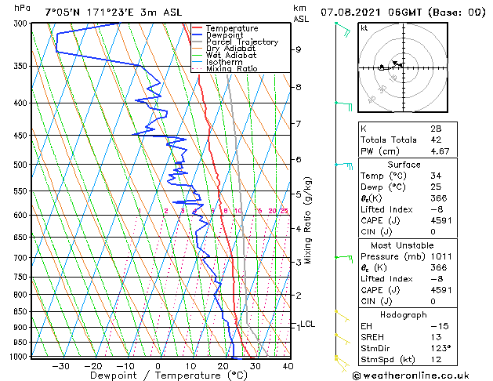The height and width of the screenshot is (381, 493).
Task: Click the 700 hPa pressure label
Action: tap(21, 258)
